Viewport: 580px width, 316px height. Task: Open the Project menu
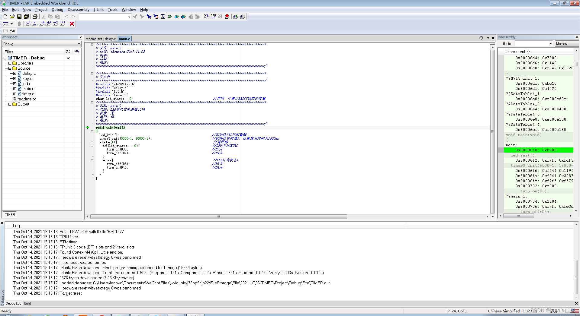tap(41, 10)
